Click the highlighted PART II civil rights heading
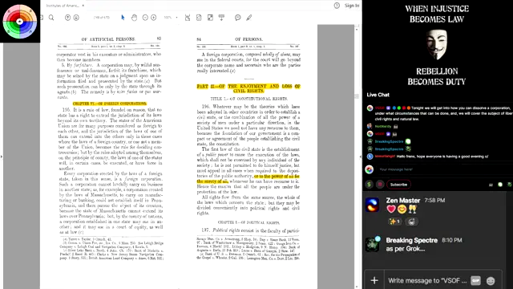Viewport: 513px width, 289px height. [248, 88]
